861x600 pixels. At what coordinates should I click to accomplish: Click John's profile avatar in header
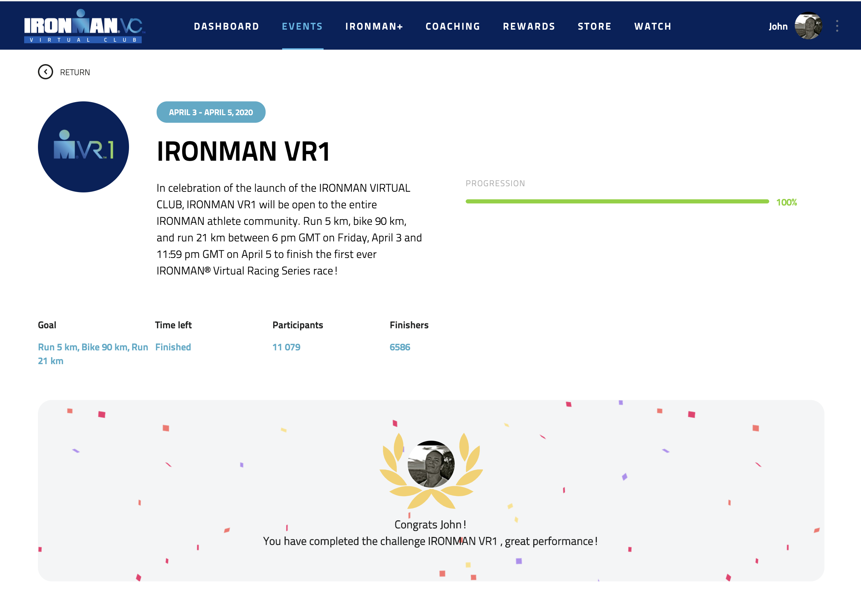point(808,26)
